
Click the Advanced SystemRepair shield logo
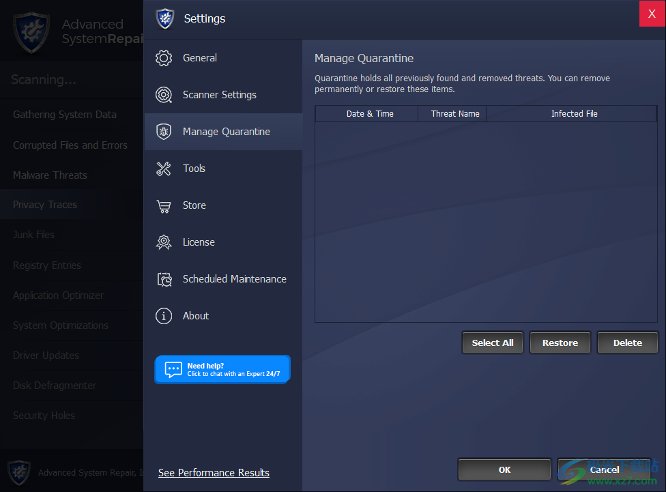click(31, 33)
